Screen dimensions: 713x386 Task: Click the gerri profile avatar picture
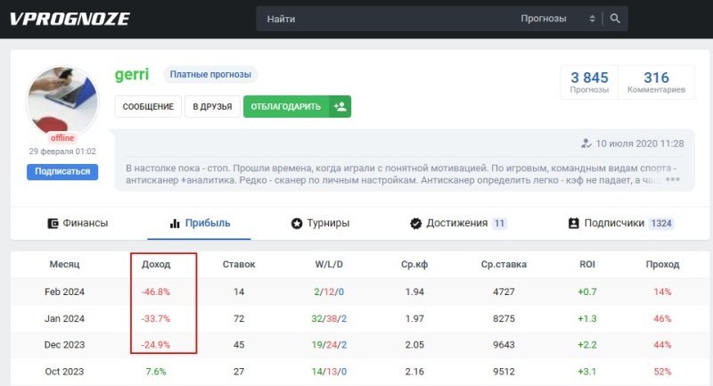pos(62,102)
